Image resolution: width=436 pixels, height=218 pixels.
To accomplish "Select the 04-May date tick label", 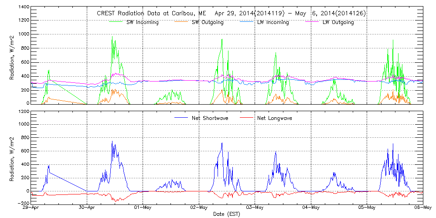I will [x=311, y=208].
